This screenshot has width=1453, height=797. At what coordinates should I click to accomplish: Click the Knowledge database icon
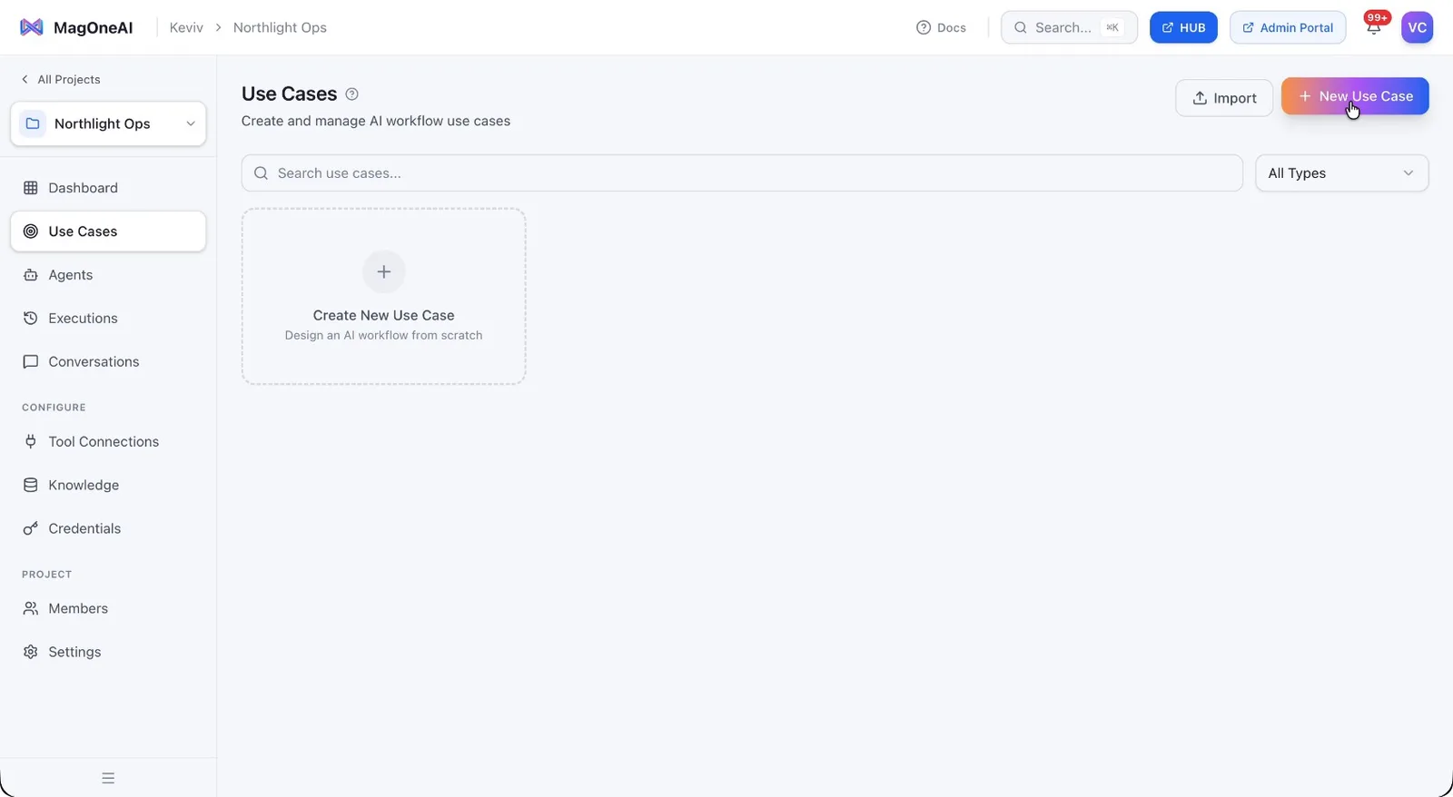point(31,485)
